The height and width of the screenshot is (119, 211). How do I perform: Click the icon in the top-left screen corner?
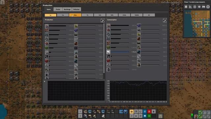pyautogui.click(x=2, y=2)
